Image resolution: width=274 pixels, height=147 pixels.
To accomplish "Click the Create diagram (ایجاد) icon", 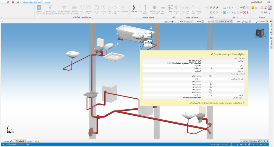I will [170, 8].
